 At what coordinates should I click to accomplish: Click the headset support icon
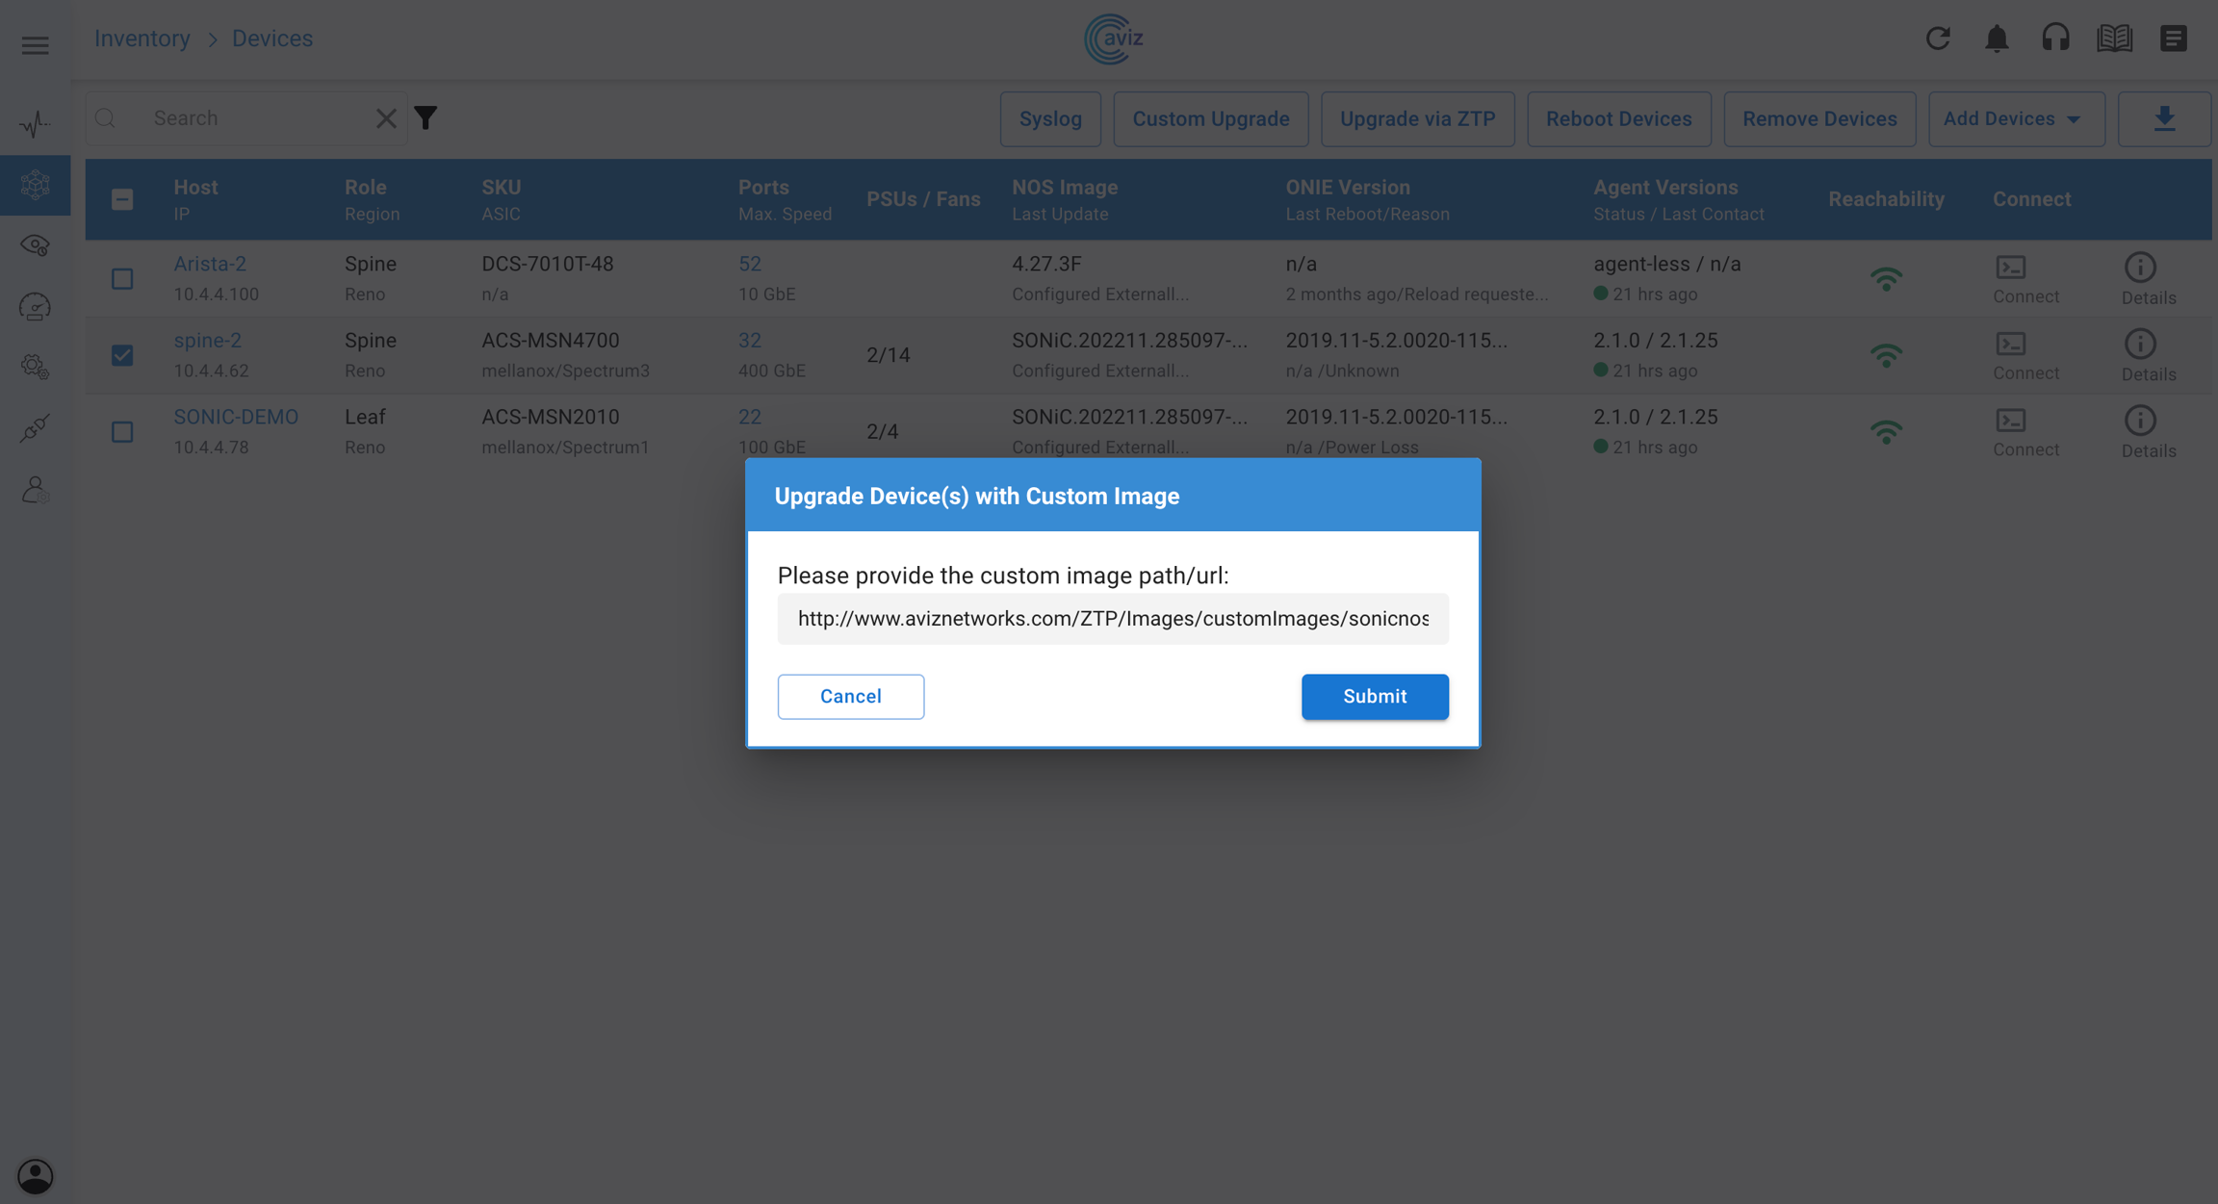2055,38
